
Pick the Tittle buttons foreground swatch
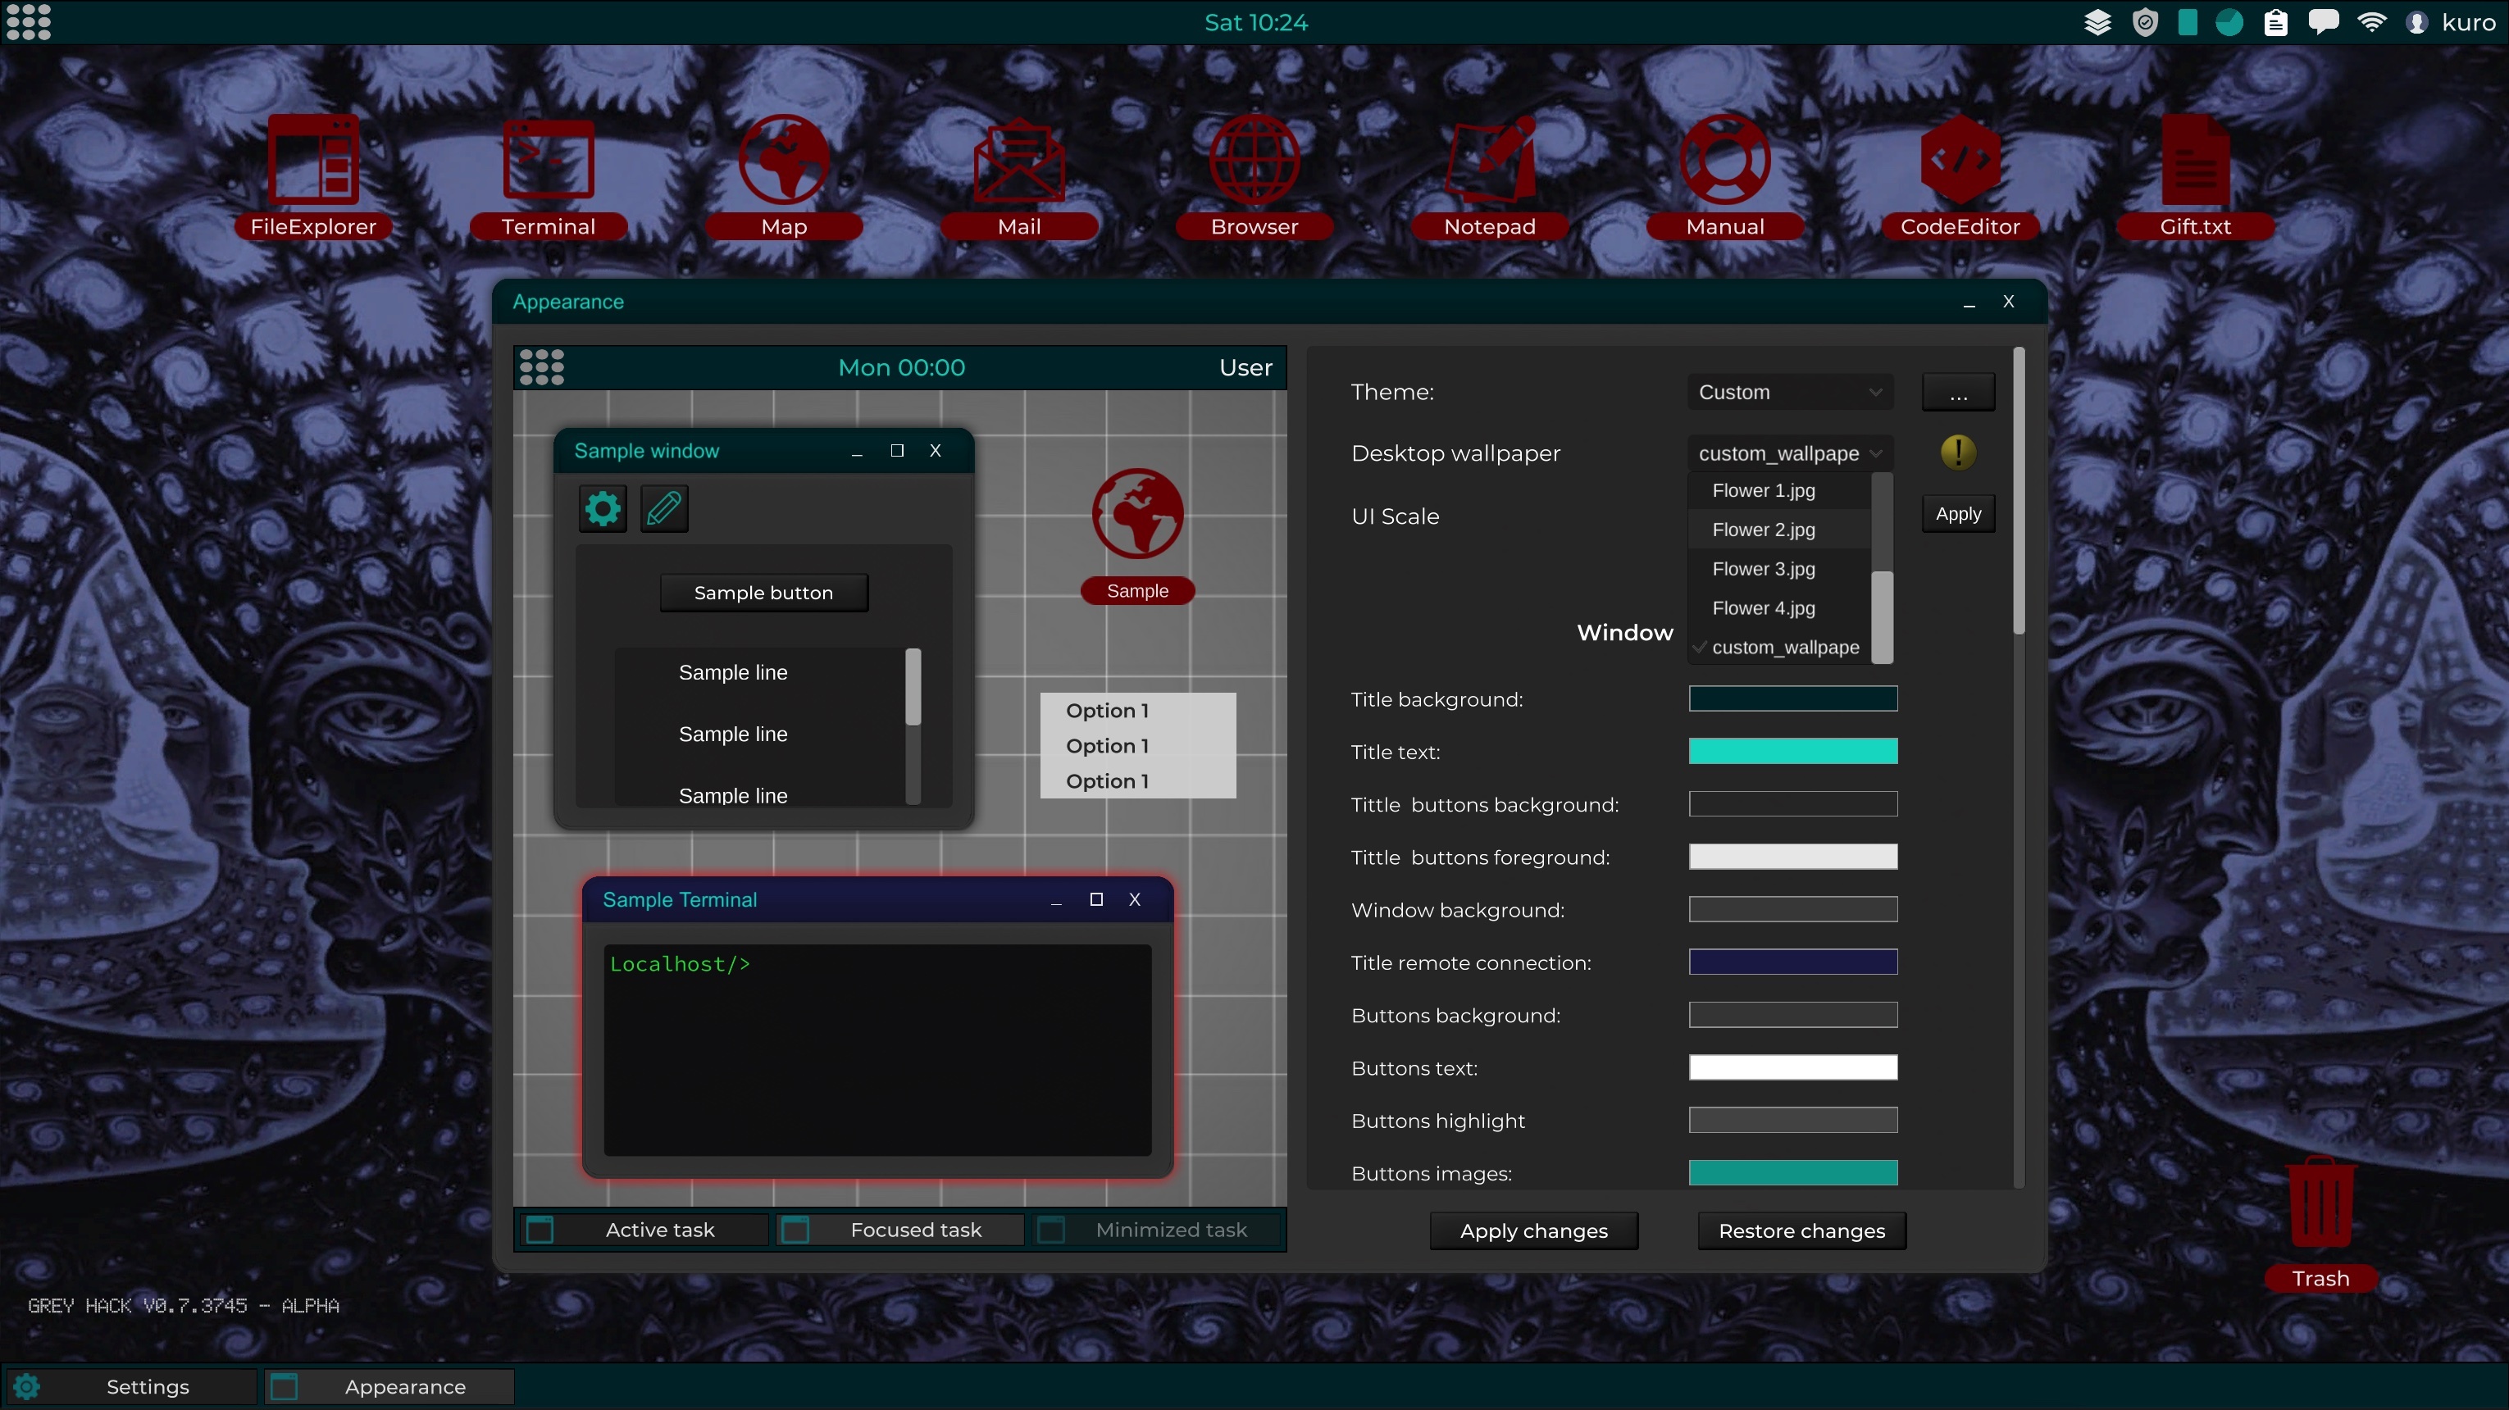point(1793,856)
